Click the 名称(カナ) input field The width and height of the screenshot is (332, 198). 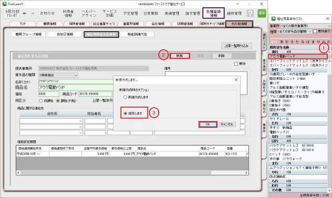(x=76, y=81)
